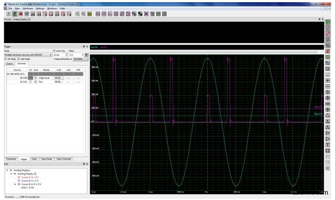Float the Trigger panel with its undock icon
This screenshot has height=200, width=335.
point(84,46)
